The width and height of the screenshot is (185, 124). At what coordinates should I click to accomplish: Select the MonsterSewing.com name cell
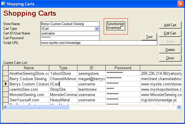(x=29, y=95)
